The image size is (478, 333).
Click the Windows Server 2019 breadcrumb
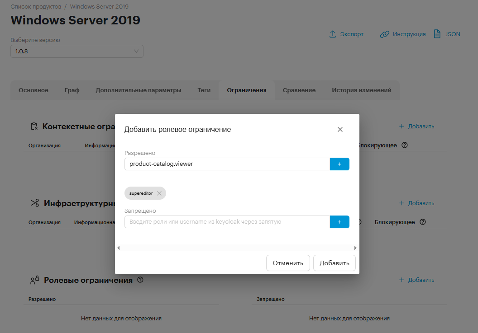(99, 7)
